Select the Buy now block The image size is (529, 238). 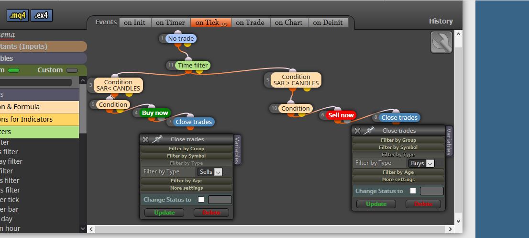155,113
